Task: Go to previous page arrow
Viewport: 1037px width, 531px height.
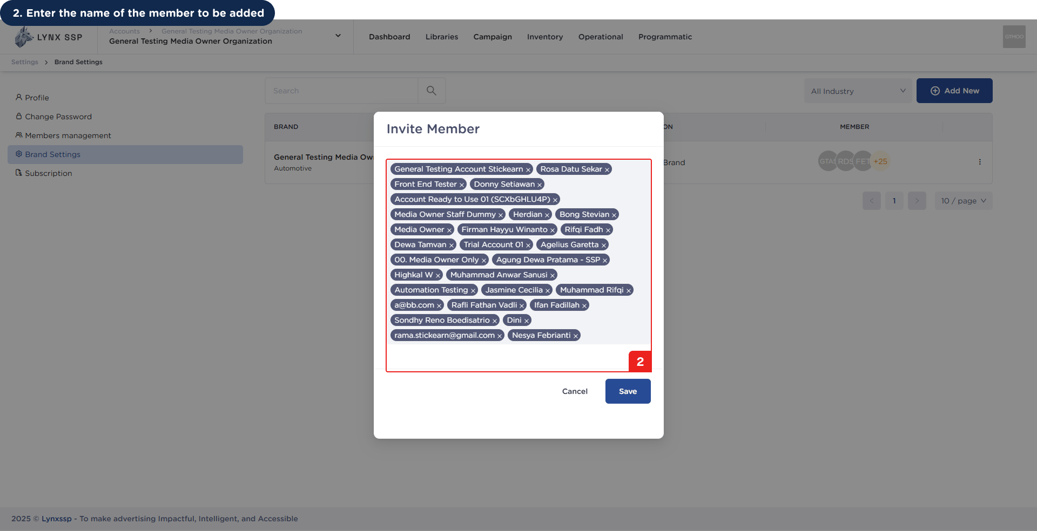Action: point(872,201)
